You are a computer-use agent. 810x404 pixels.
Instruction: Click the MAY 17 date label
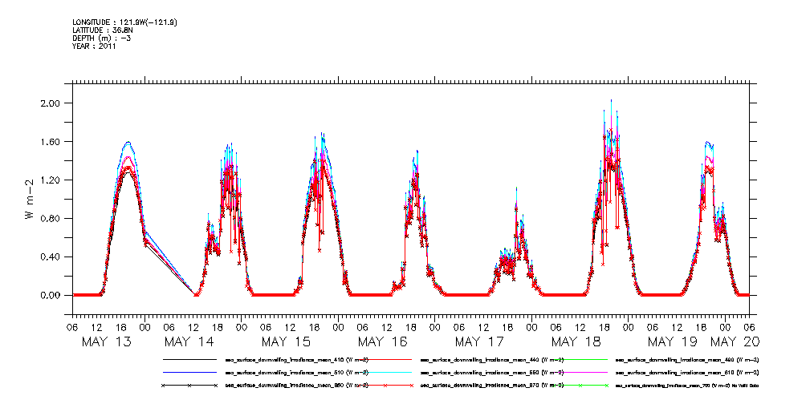click(x=480, y=341)
